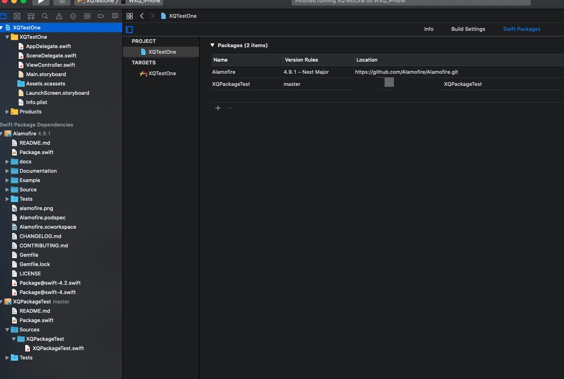The width and height of the screenshot is (564, 379).
Task: Open alamofire.png image file
Action: [36, 208]
